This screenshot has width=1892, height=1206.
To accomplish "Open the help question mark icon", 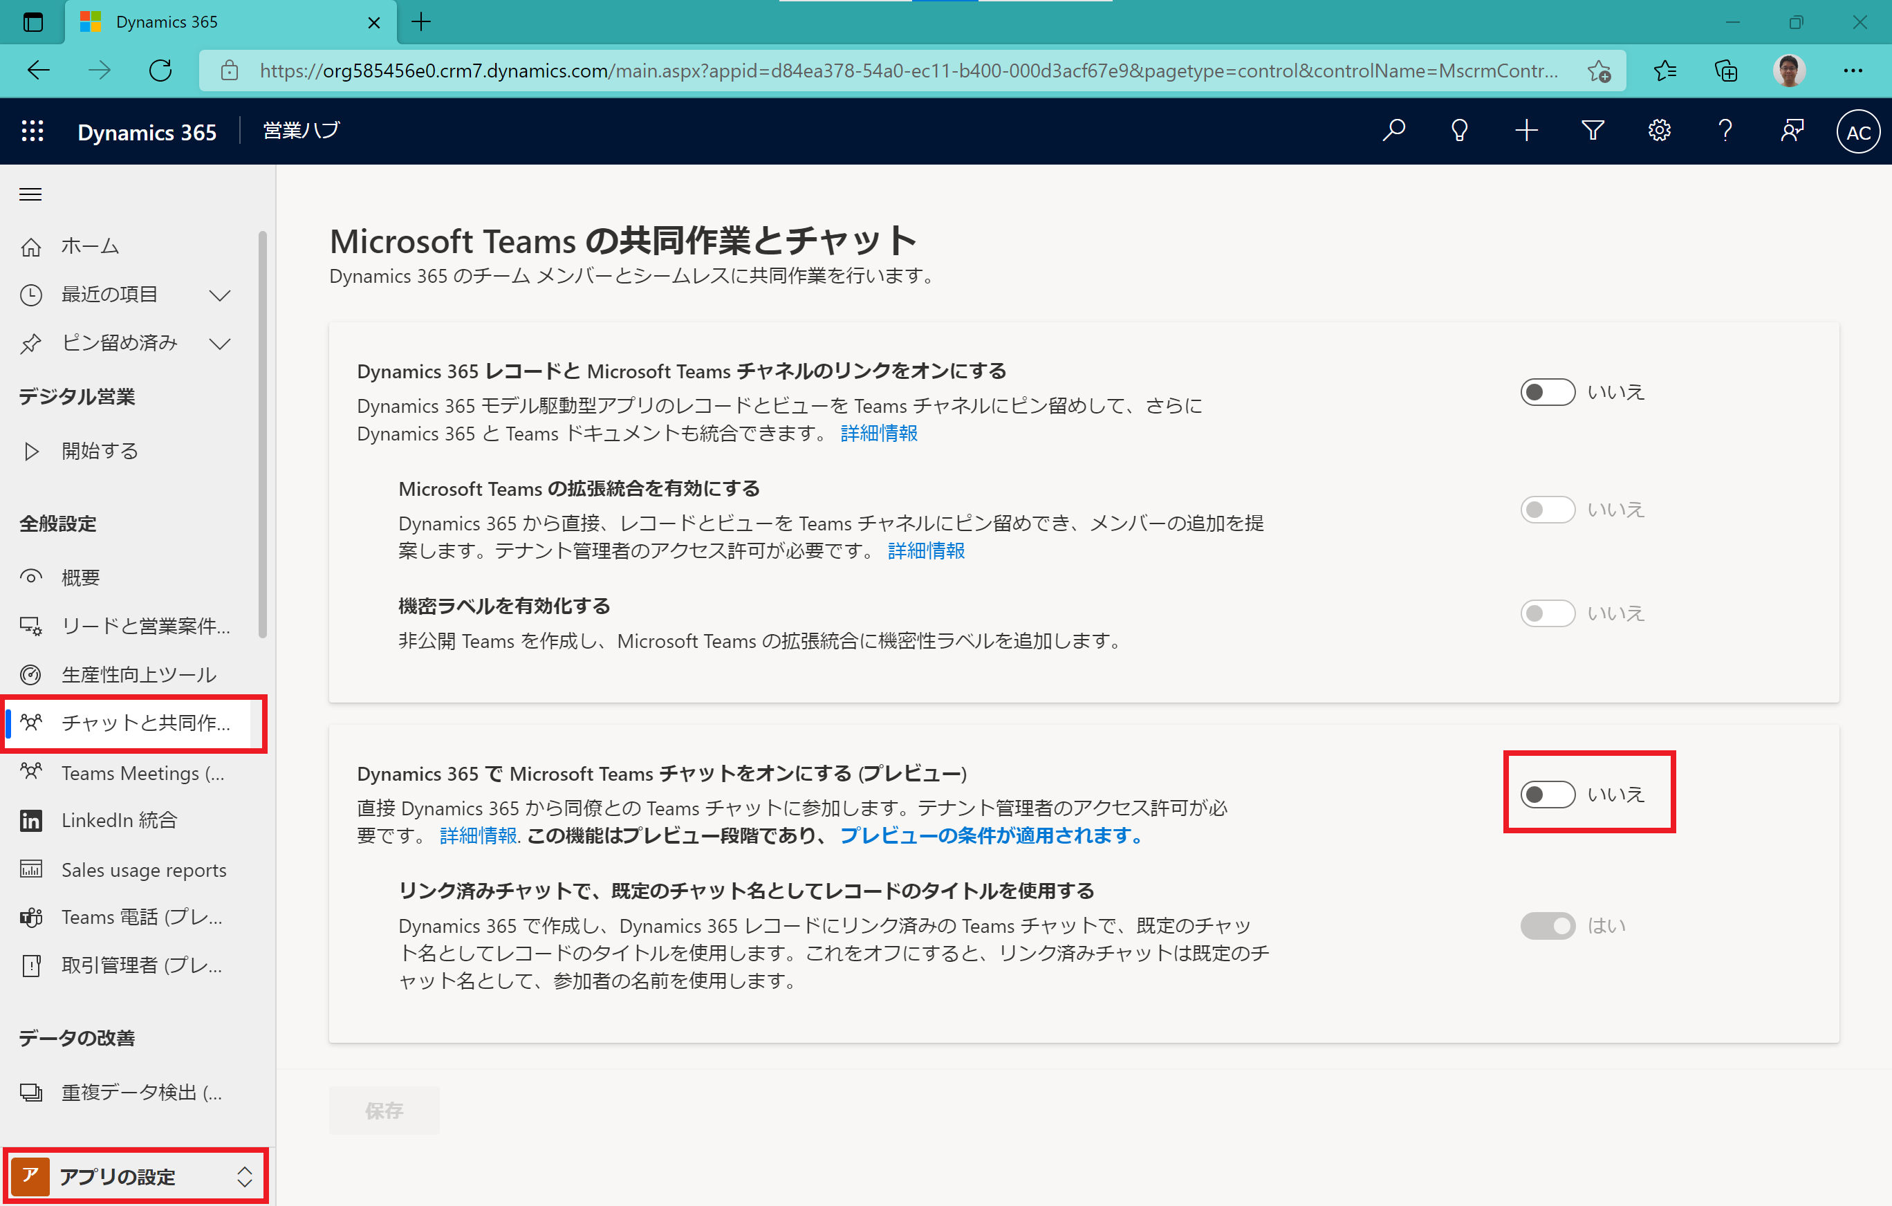I will (x=1725, y=131).
